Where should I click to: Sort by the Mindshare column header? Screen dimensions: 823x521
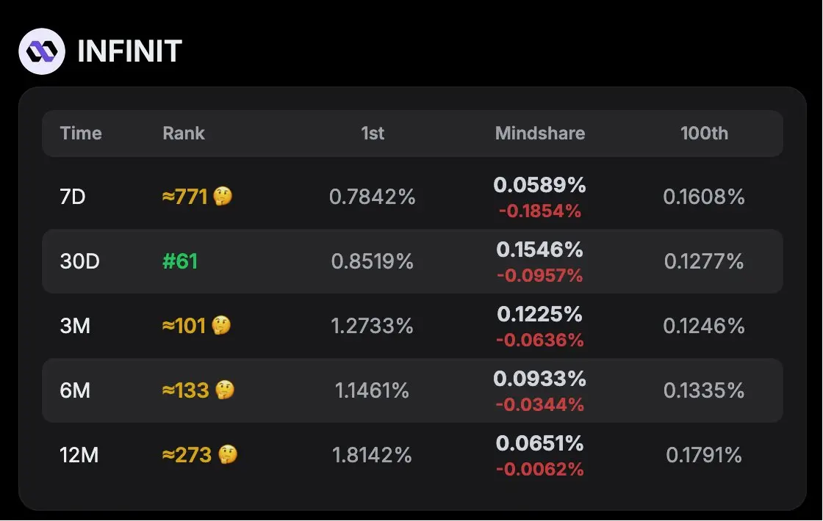[x=540, y=133]
